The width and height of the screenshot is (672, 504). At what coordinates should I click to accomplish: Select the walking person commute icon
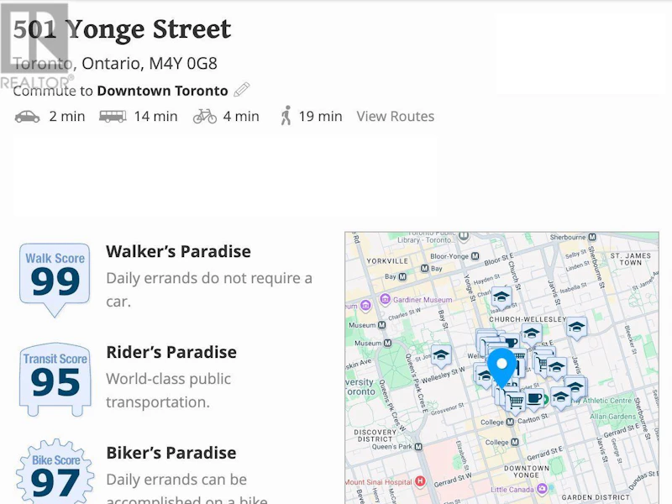pyautogui.click(x=286, y=116)
